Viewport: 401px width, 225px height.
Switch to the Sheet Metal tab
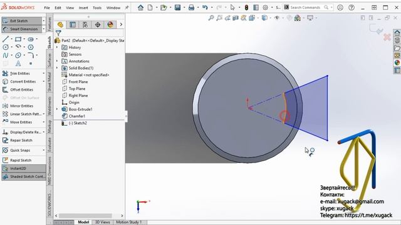(49, 81)
